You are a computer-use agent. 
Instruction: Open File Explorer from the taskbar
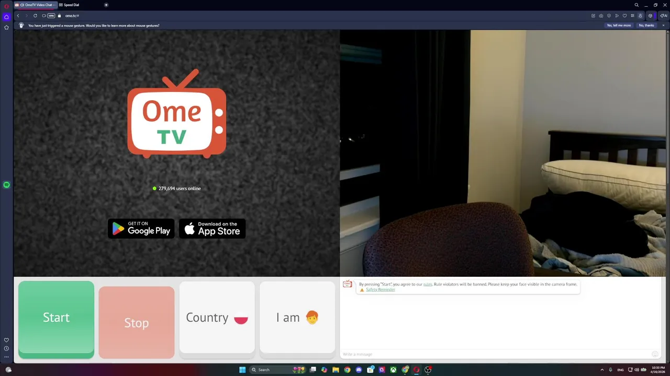[336, 370]
